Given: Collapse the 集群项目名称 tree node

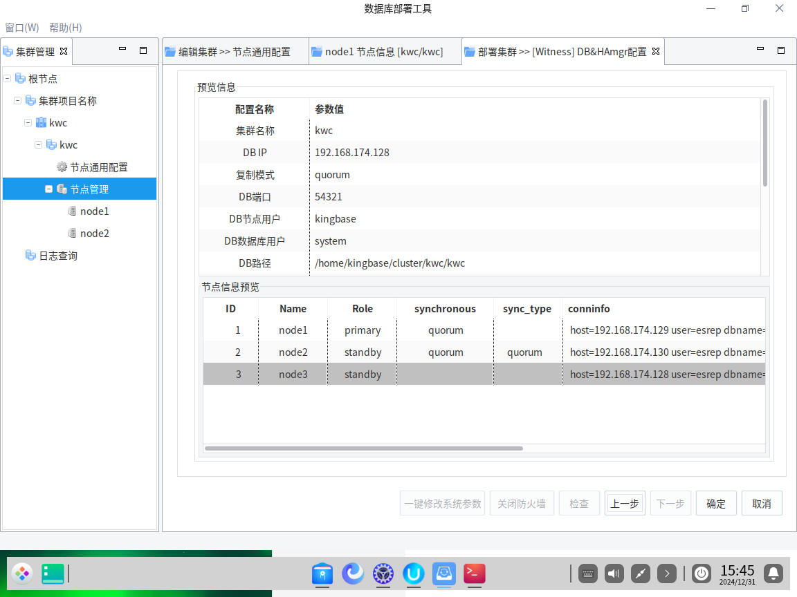Looking at the screenshot, I should [x=18, y=101].
